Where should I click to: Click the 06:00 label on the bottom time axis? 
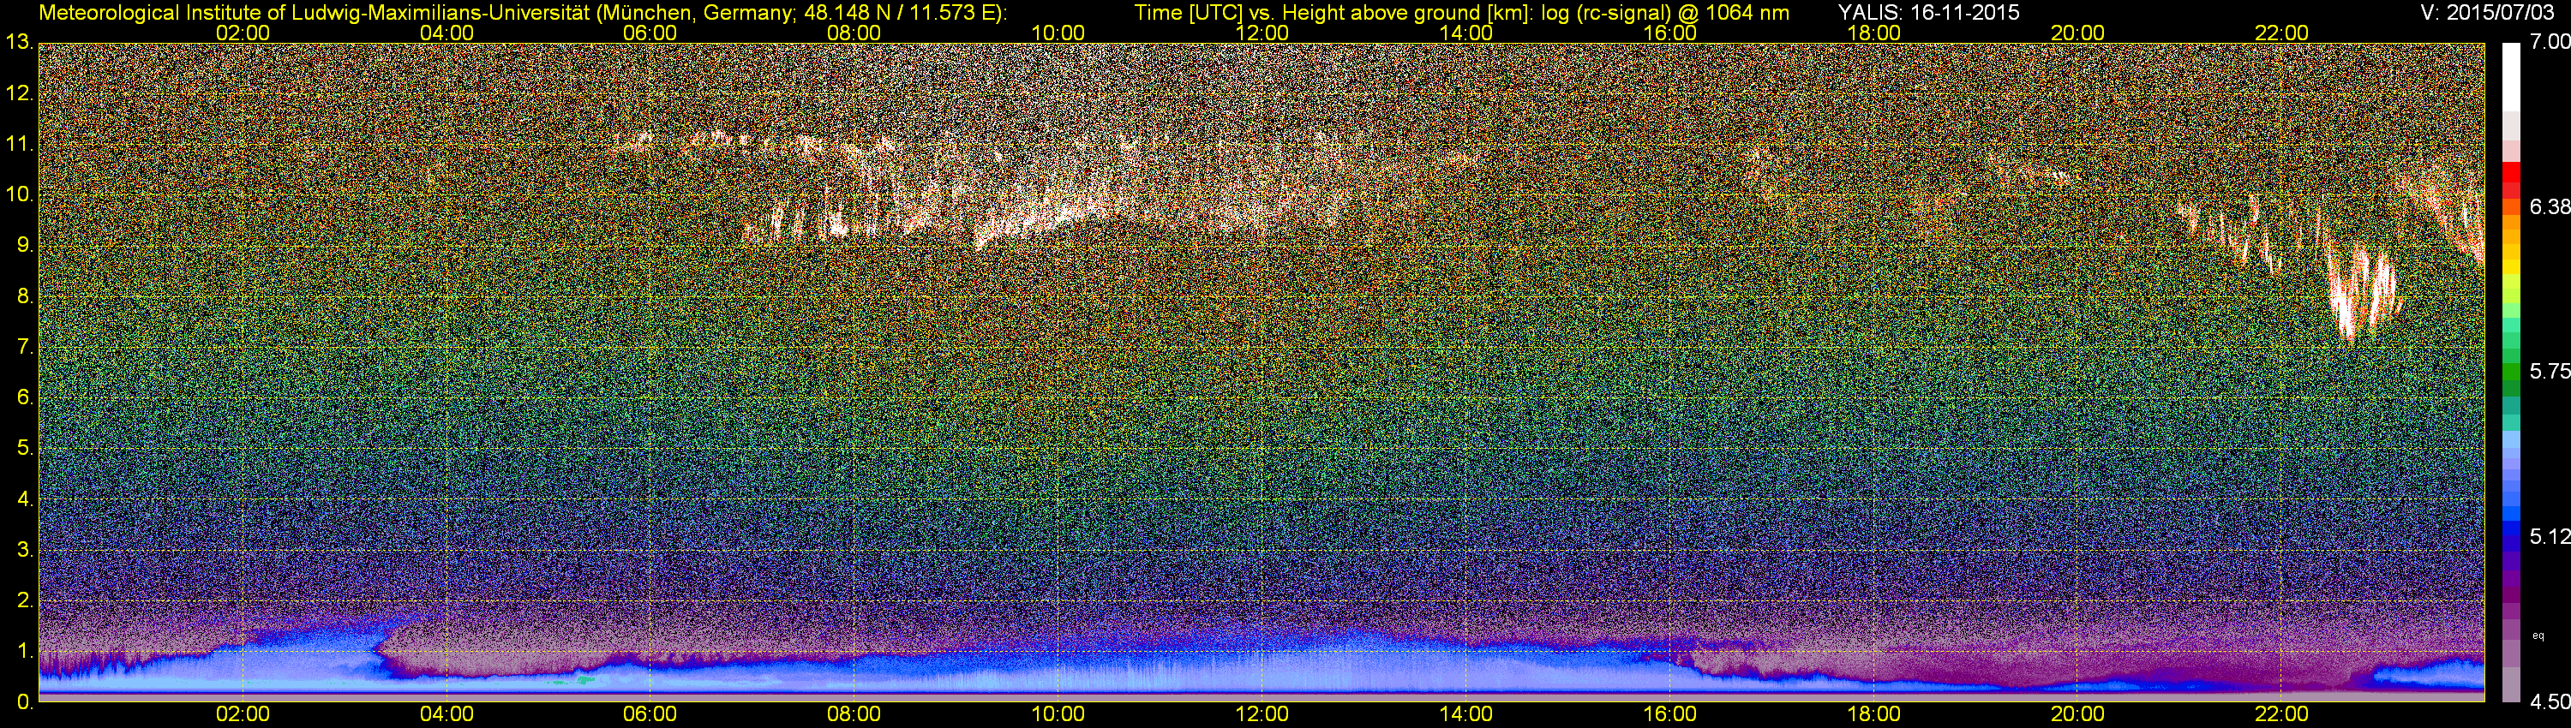click(x=650, y=715)
